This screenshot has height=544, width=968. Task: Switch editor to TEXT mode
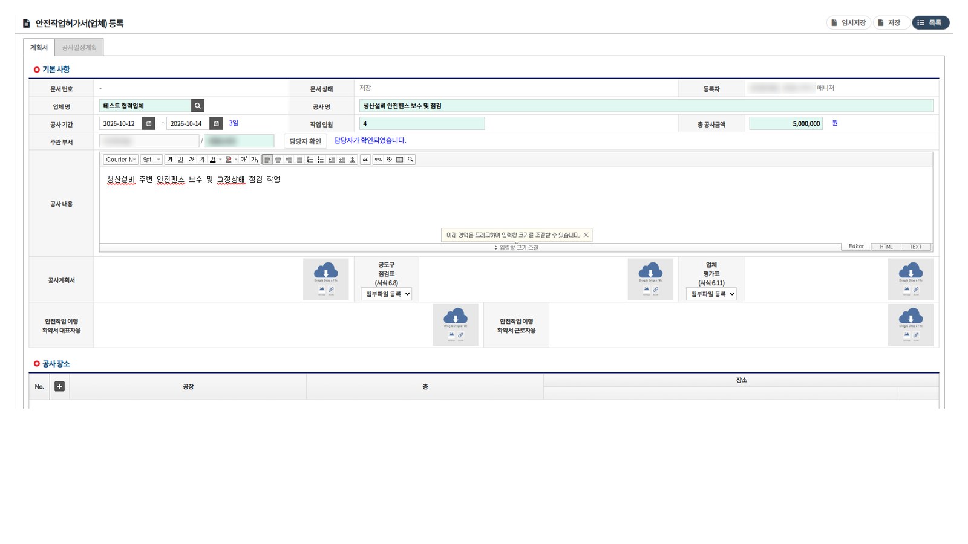click(x=916, y=247)
